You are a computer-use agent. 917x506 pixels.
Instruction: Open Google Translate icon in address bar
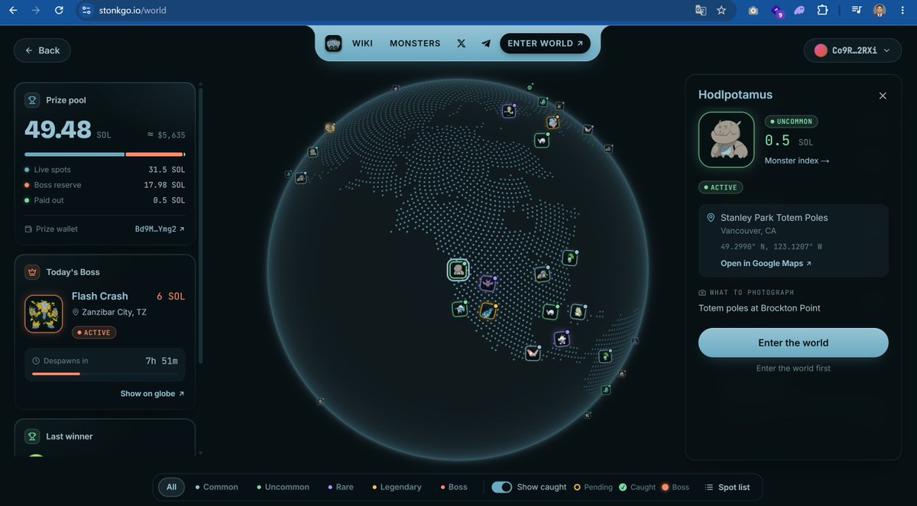coord(701,11)
